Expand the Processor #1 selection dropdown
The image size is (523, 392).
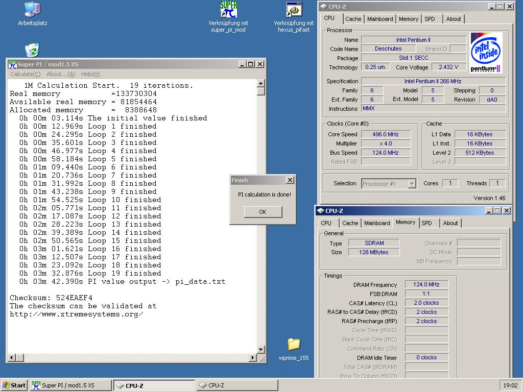tap(412, 184)
